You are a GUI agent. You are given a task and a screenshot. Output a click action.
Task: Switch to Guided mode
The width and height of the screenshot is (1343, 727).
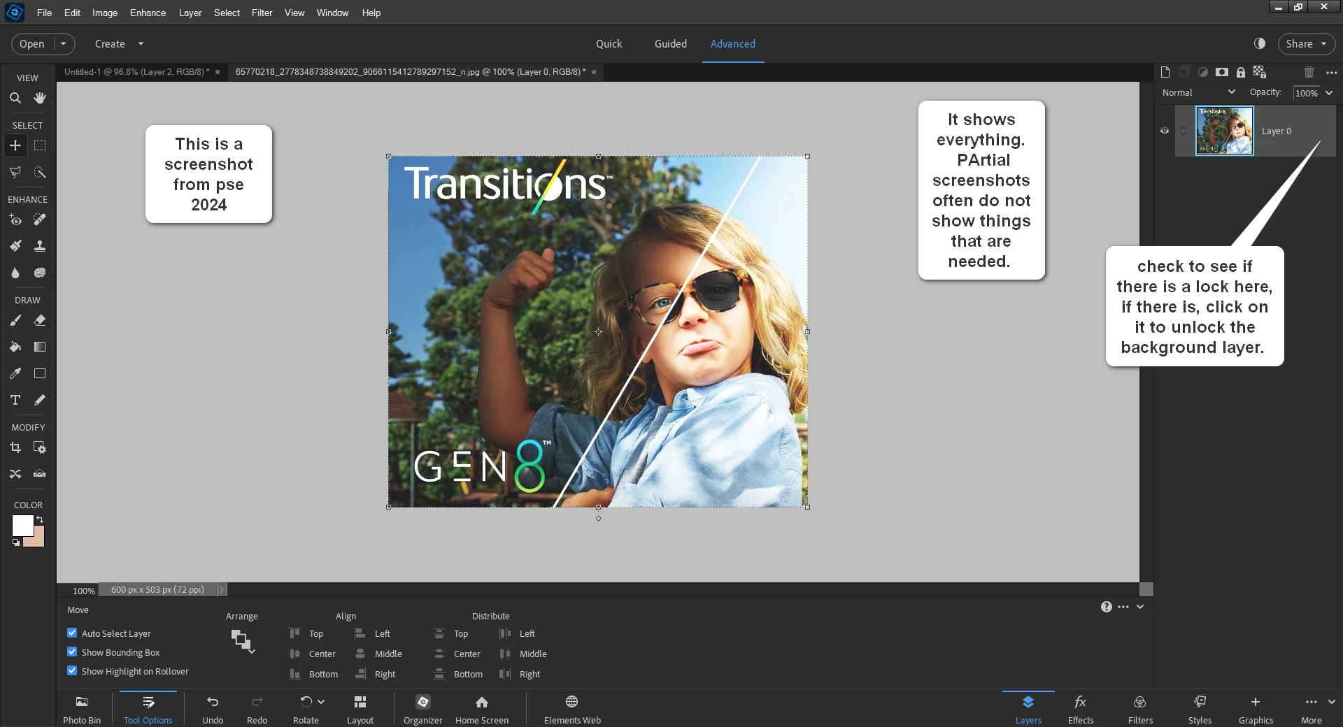coord(670,43)
